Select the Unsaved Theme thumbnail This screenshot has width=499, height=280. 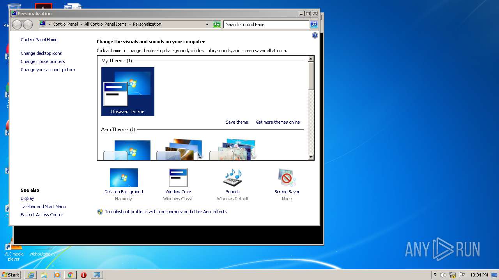[128, 92]
